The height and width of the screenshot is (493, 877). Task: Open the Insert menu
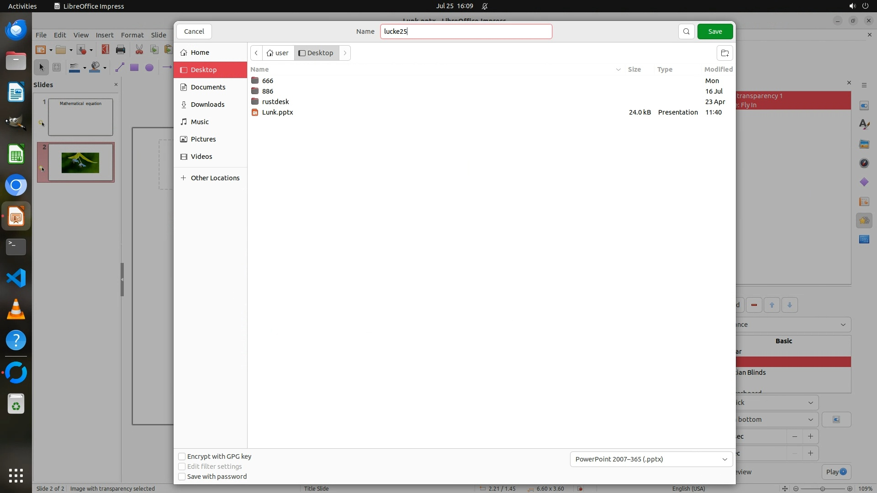(x=104, y=35)
